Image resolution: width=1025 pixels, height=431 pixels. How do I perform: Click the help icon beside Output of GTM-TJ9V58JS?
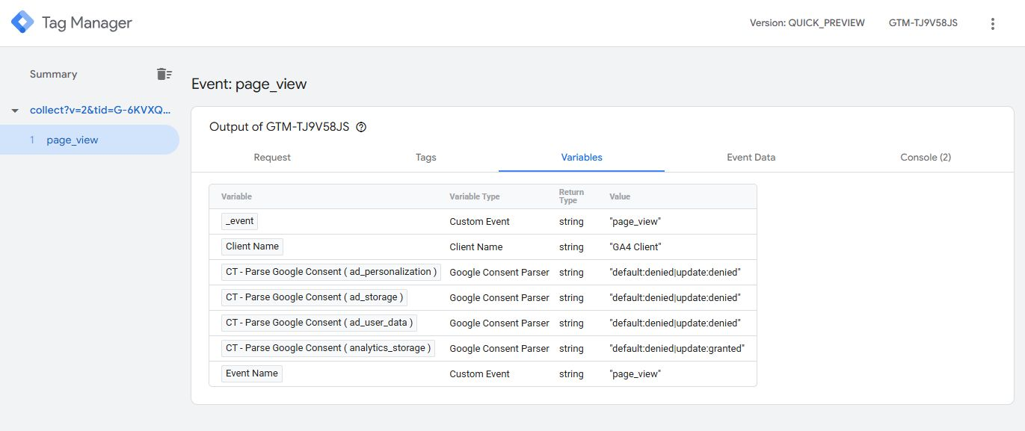click(x=361, y=127)
